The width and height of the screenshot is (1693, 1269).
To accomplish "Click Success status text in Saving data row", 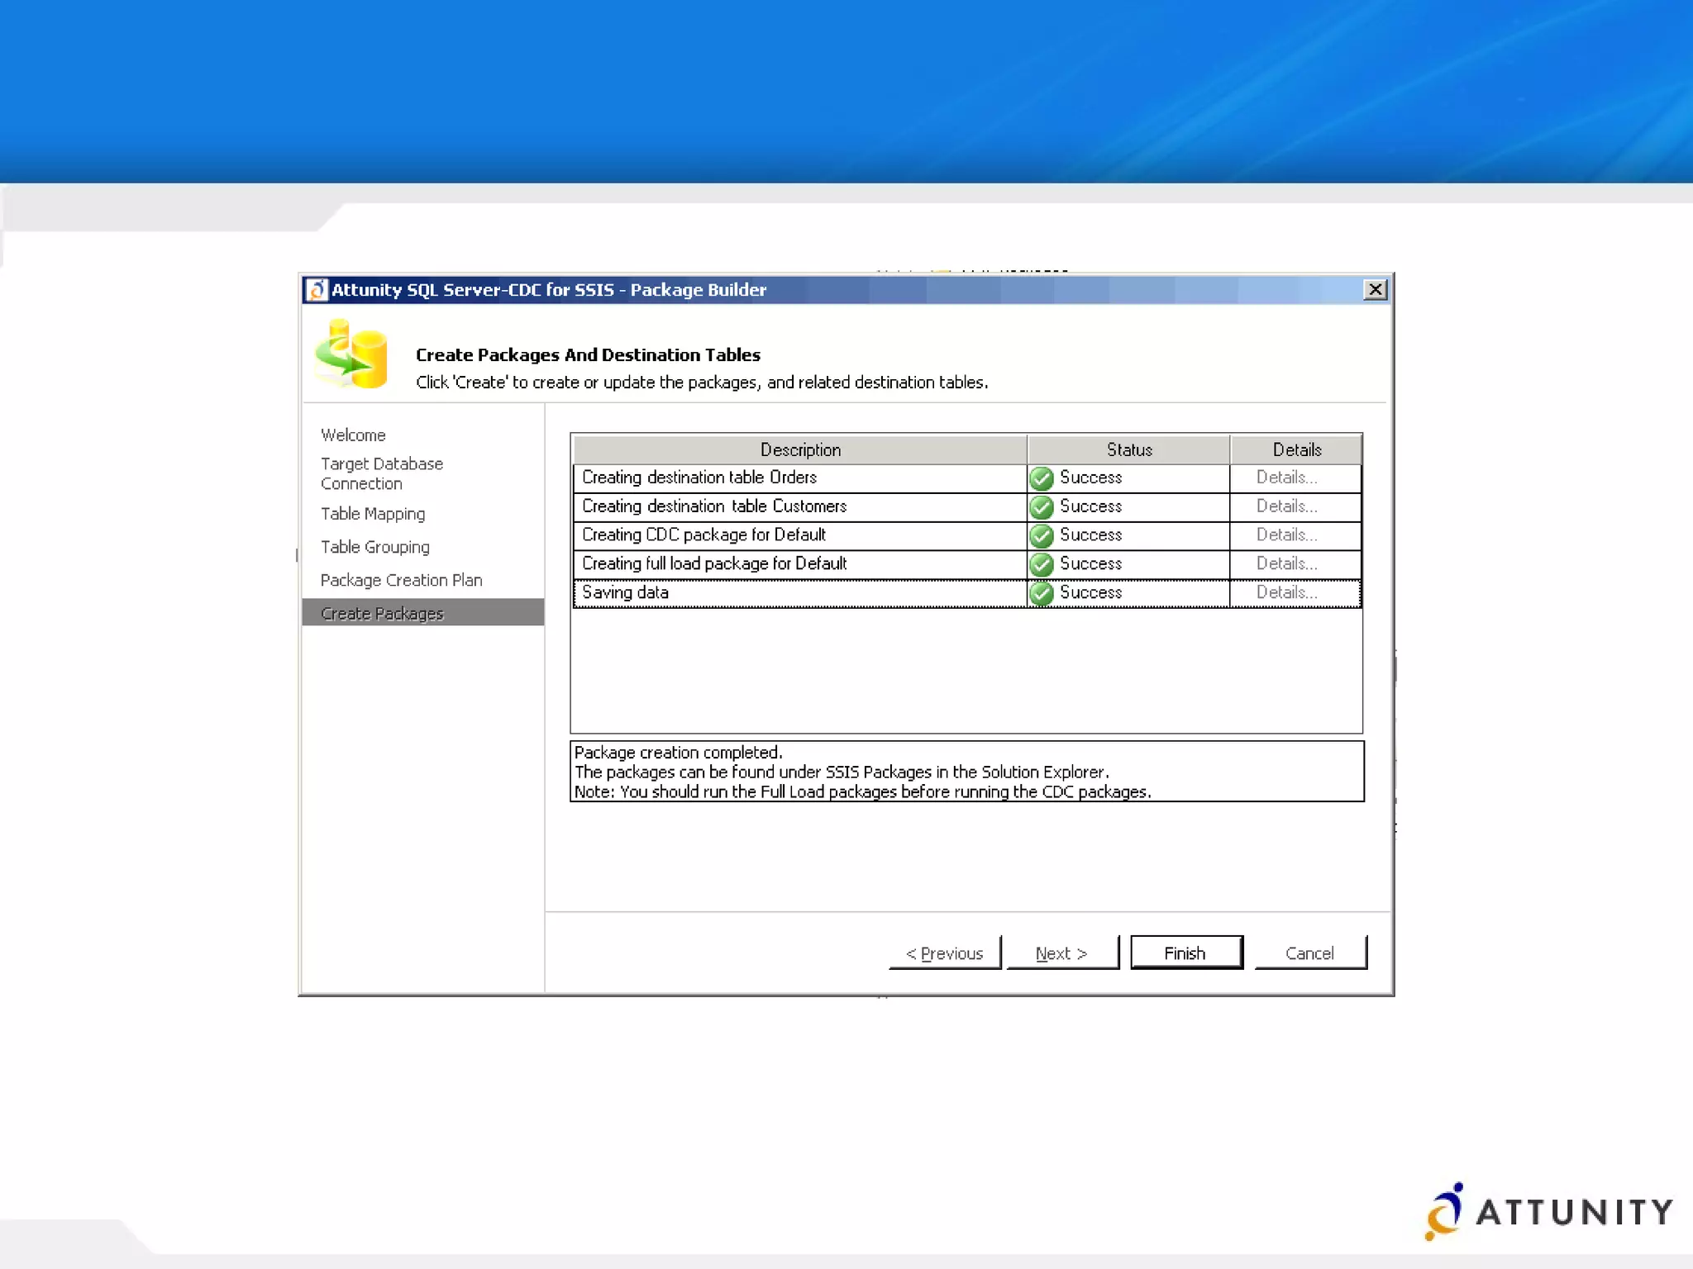I will click(1090, 592).
